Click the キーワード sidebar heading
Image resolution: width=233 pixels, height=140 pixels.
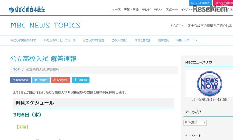pos(193,136)
